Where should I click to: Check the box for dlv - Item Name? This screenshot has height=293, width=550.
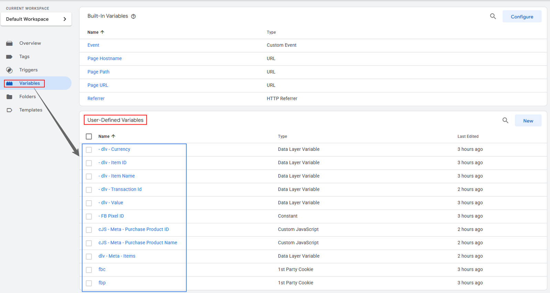pyautogui.click(x=89, y=177)
